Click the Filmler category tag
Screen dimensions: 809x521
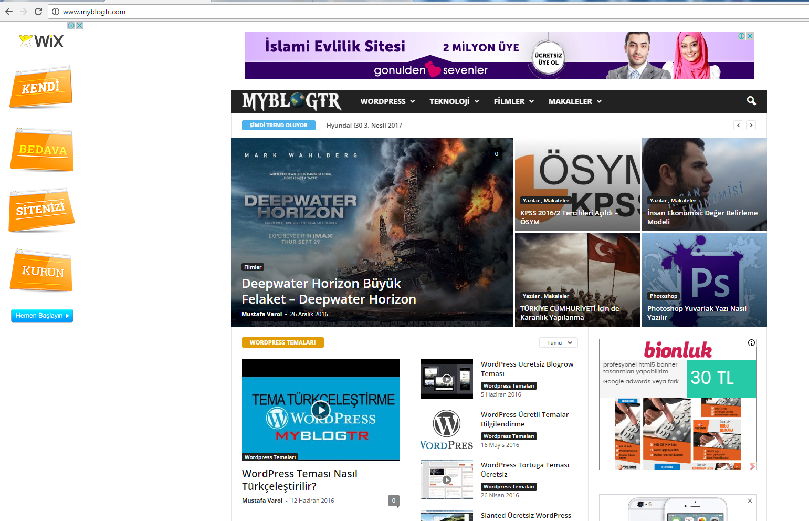point(253,267)
